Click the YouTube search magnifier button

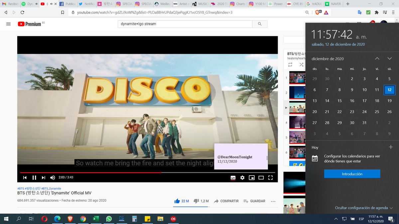pos(260,24)
